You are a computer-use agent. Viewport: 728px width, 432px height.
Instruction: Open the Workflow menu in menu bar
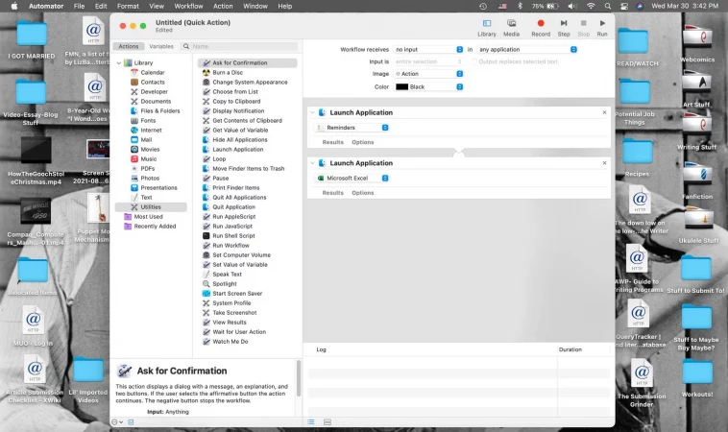coord(188,6)
